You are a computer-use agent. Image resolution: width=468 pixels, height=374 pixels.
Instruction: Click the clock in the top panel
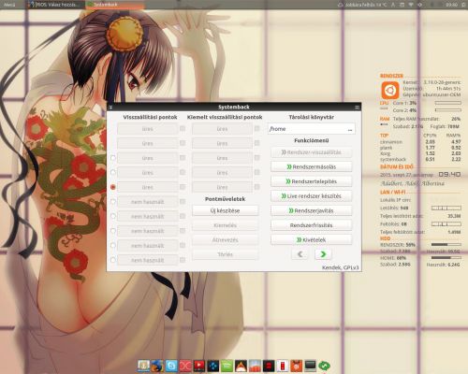click(x=451, y=5)
